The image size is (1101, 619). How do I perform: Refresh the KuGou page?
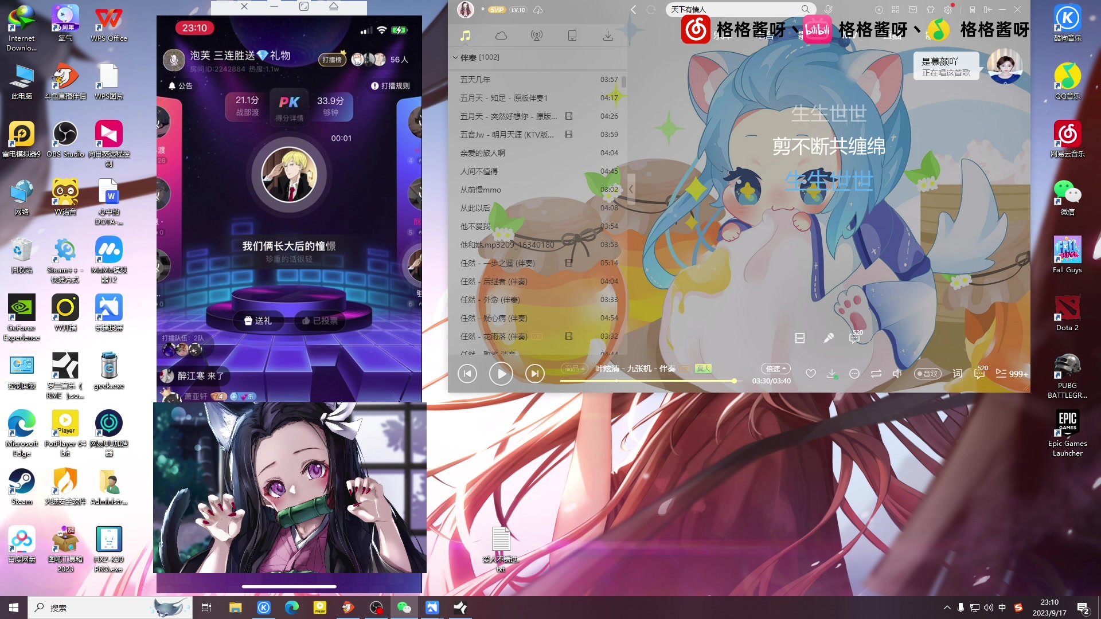[x=651, y=10]
